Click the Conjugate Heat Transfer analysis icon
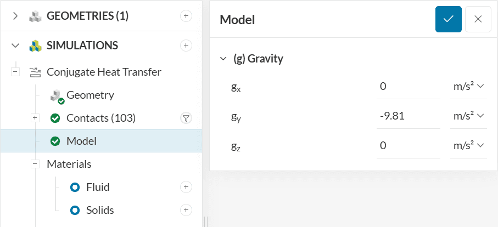Screen dimensions: 498x227 click(35, 72)
